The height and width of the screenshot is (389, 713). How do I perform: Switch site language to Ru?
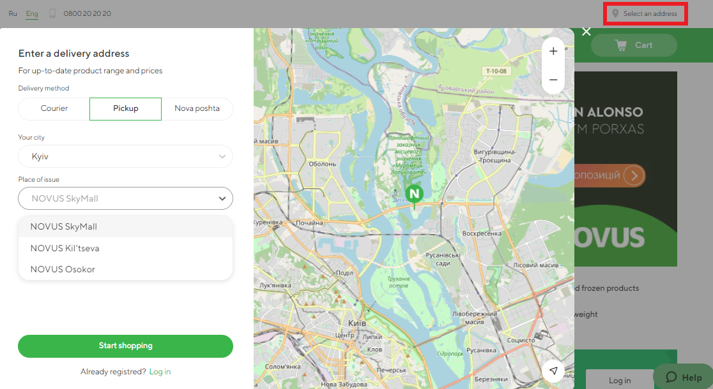(13, 13)
